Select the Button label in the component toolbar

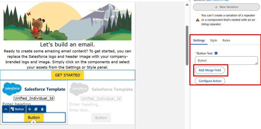17,109
